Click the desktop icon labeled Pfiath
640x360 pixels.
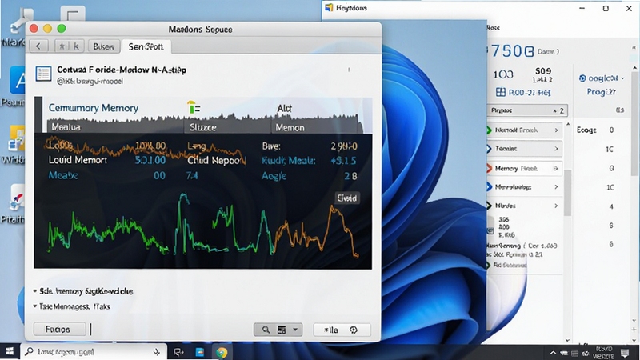15,204
